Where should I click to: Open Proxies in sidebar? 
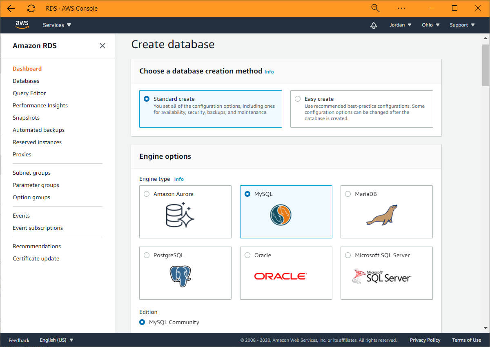pyautogui.click(x=22, y=154)
